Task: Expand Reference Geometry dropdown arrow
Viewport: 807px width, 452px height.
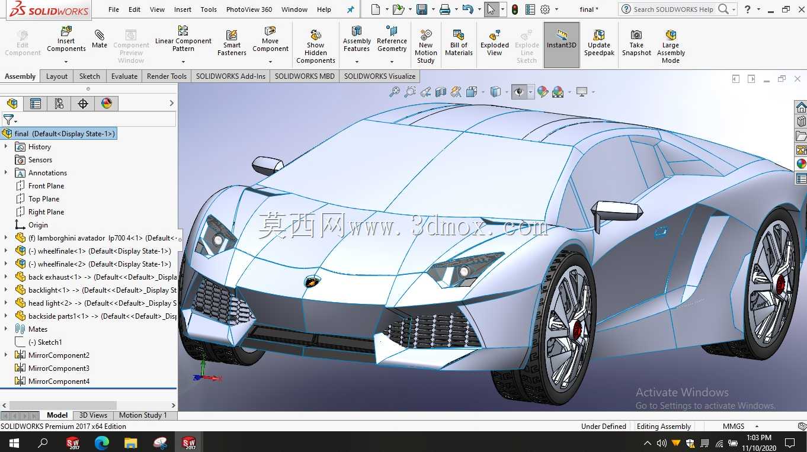Action: click(x=392, y=62)
